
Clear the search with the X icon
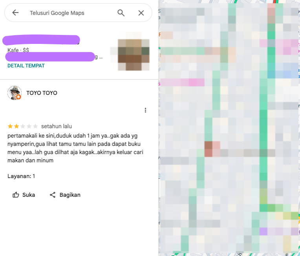[141, 13]
